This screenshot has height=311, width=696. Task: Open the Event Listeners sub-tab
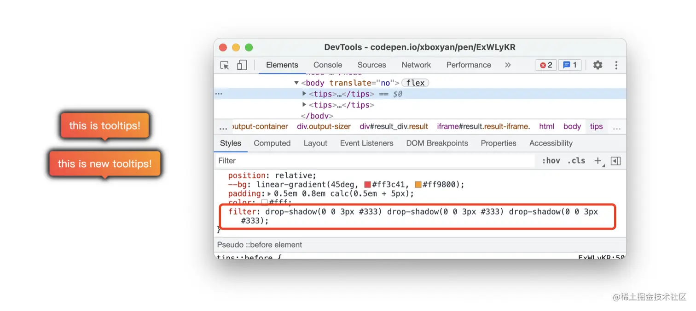click(367, 143)
